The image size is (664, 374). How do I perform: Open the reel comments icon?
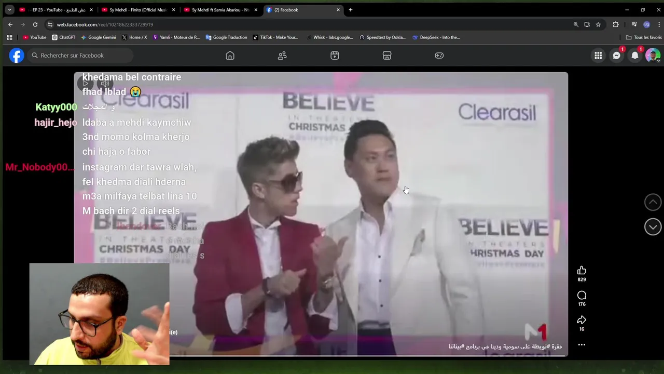coord(582,295)
